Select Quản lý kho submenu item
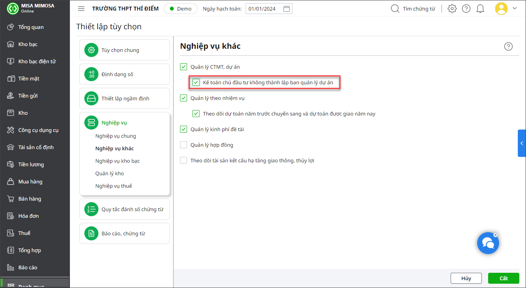 pyautogui.click(x=110, y=173)
